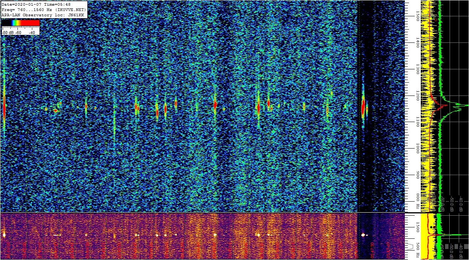
Task: Click the -60 label under the color scale
Action: pyautogui.click(x=18, y=33)
